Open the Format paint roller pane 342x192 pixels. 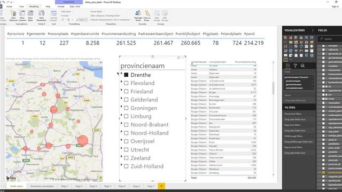pyautogui.click(x=295, y=66)
